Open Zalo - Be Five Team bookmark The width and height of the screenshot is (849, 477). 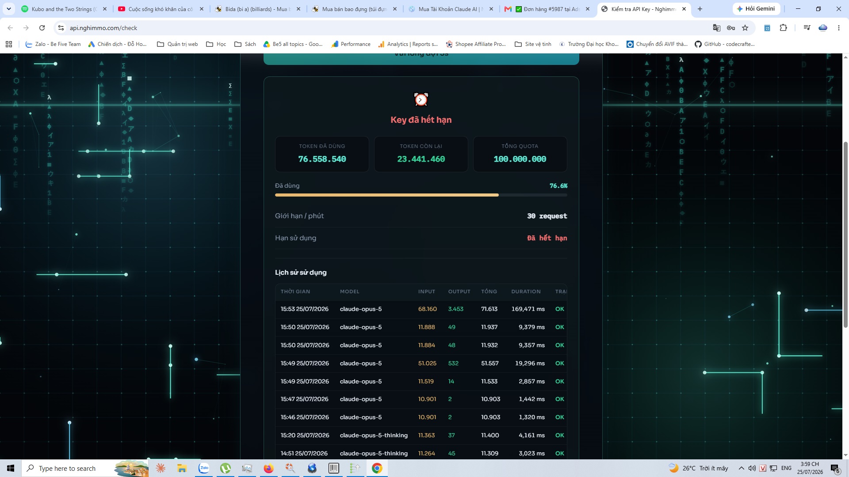[53, 44]
